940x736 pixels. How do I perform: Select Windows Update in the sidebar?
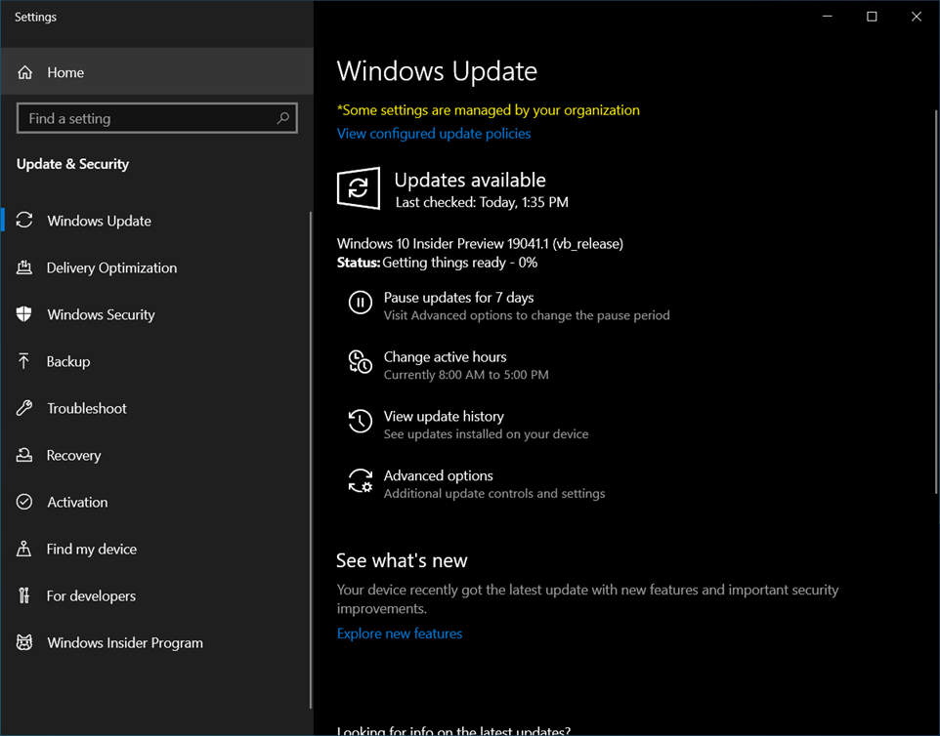(156, 221)
